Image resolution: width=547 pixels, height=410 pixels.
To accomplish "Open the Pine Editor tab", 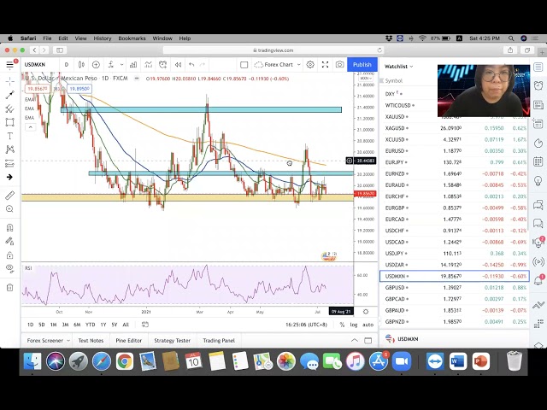I will [128, 340].
